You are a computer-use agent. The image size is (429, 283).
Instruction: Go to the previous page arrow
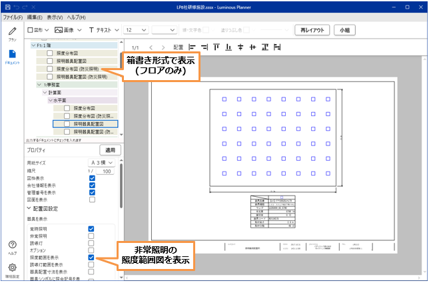[x=151, y=47]
